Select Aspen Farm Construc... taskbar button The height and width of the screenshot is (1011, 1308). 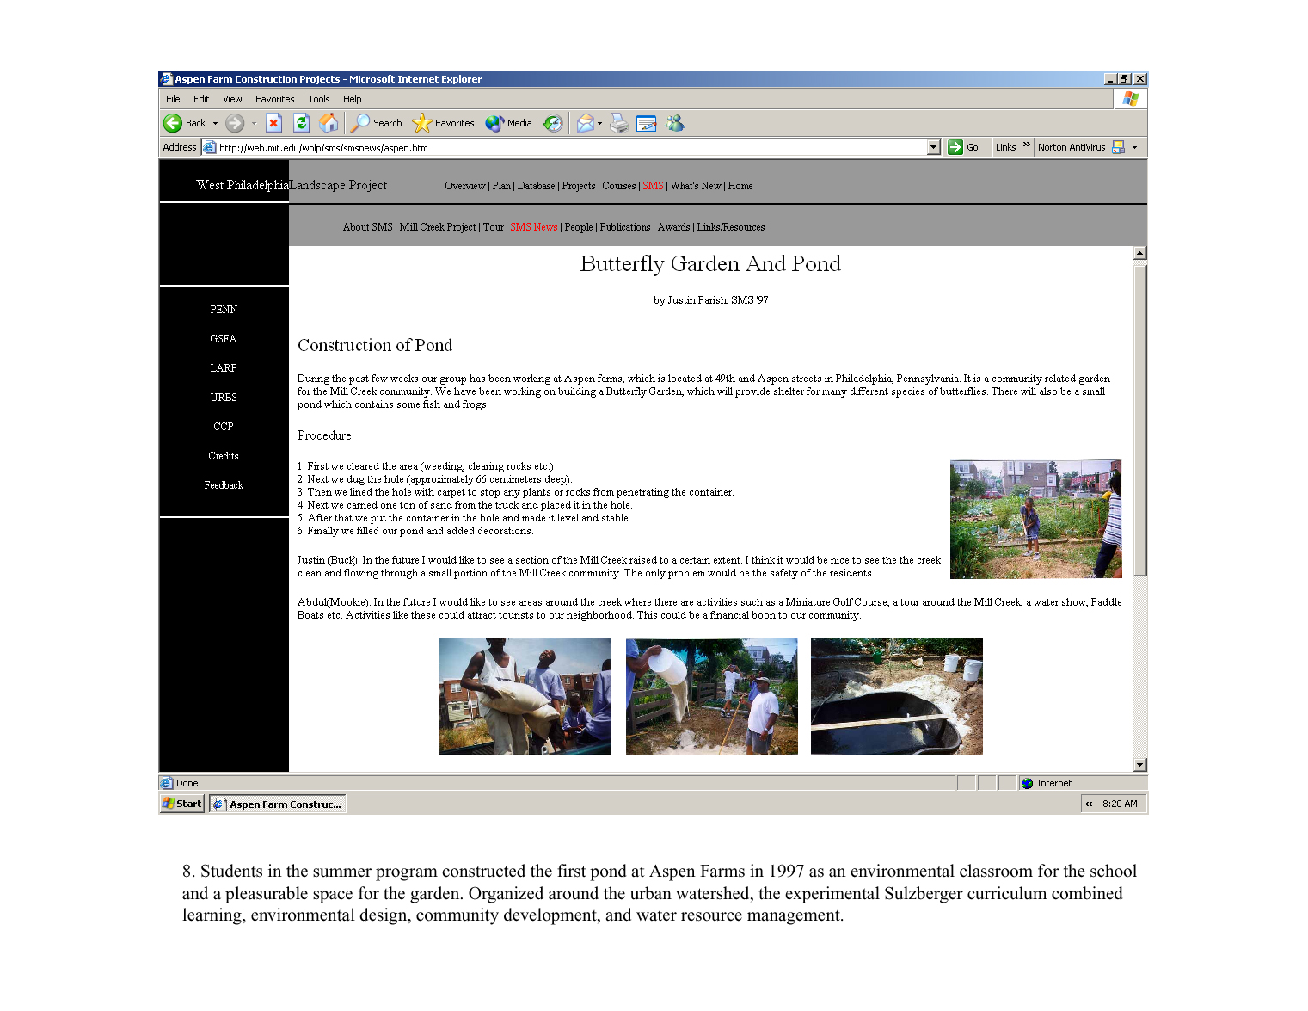tap(279, 804)
